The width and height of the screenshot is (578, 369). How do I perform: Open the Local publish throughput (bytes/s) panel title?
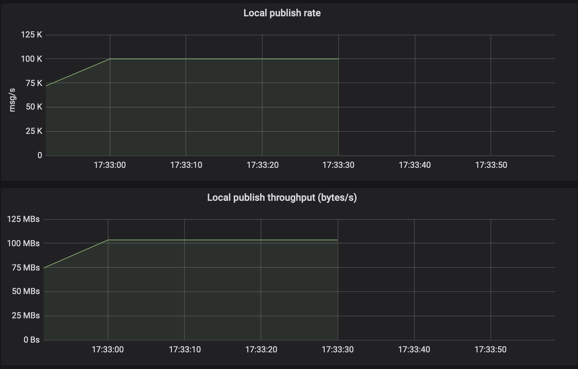pos(282,198)
